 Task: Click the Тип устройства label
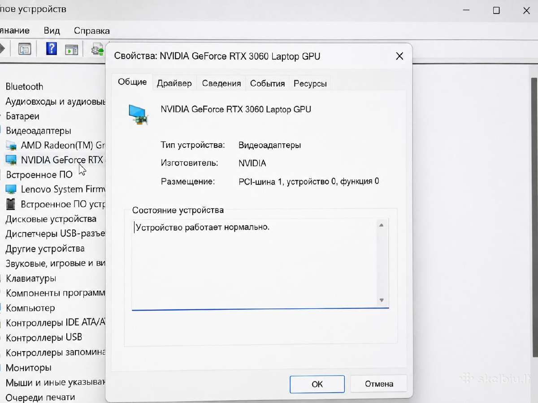click(x=193, y=145)
